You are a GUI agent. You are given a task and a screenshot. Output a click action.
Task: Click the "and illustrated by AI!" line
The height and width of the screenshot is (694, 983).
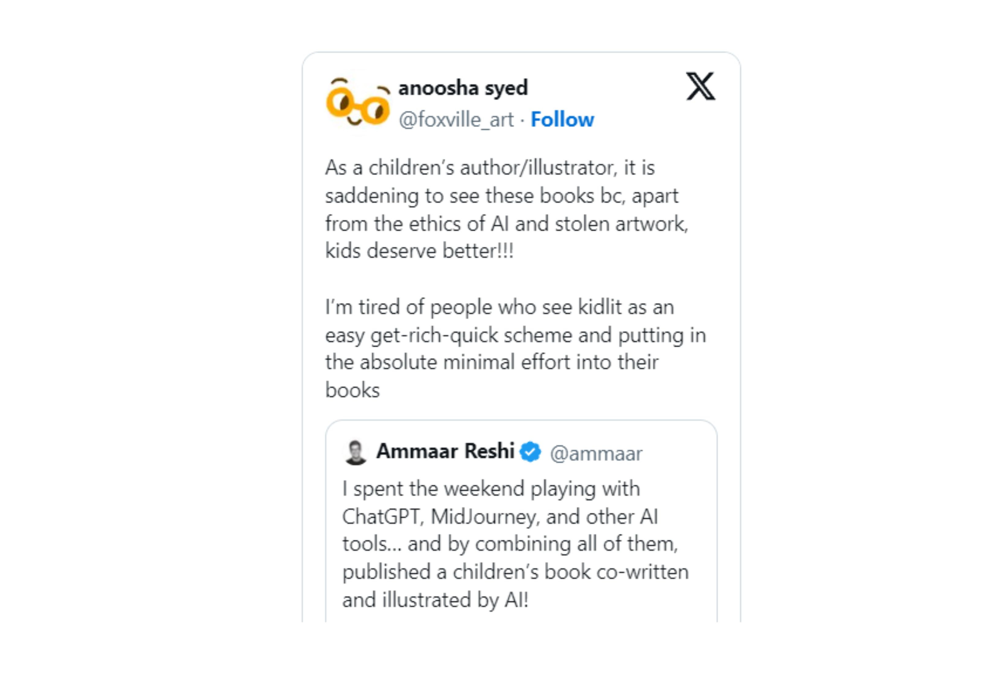[x=435, y=600]
